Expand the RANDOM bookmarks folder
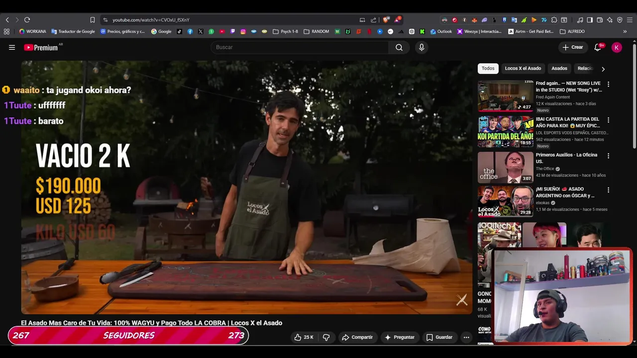The height and width of the screenshot is (358, 637). [x=316, y=31]
